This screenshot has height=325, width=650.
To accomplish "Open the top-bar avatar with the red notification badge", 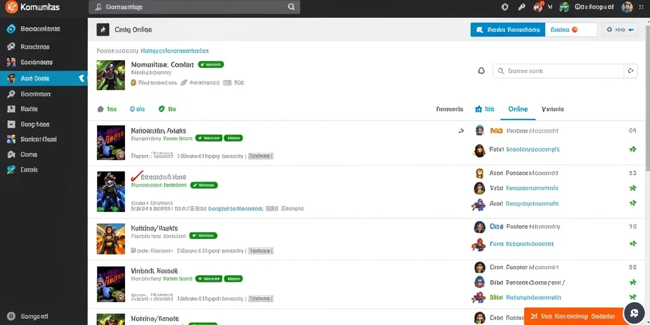I will [x=538, y=6].
